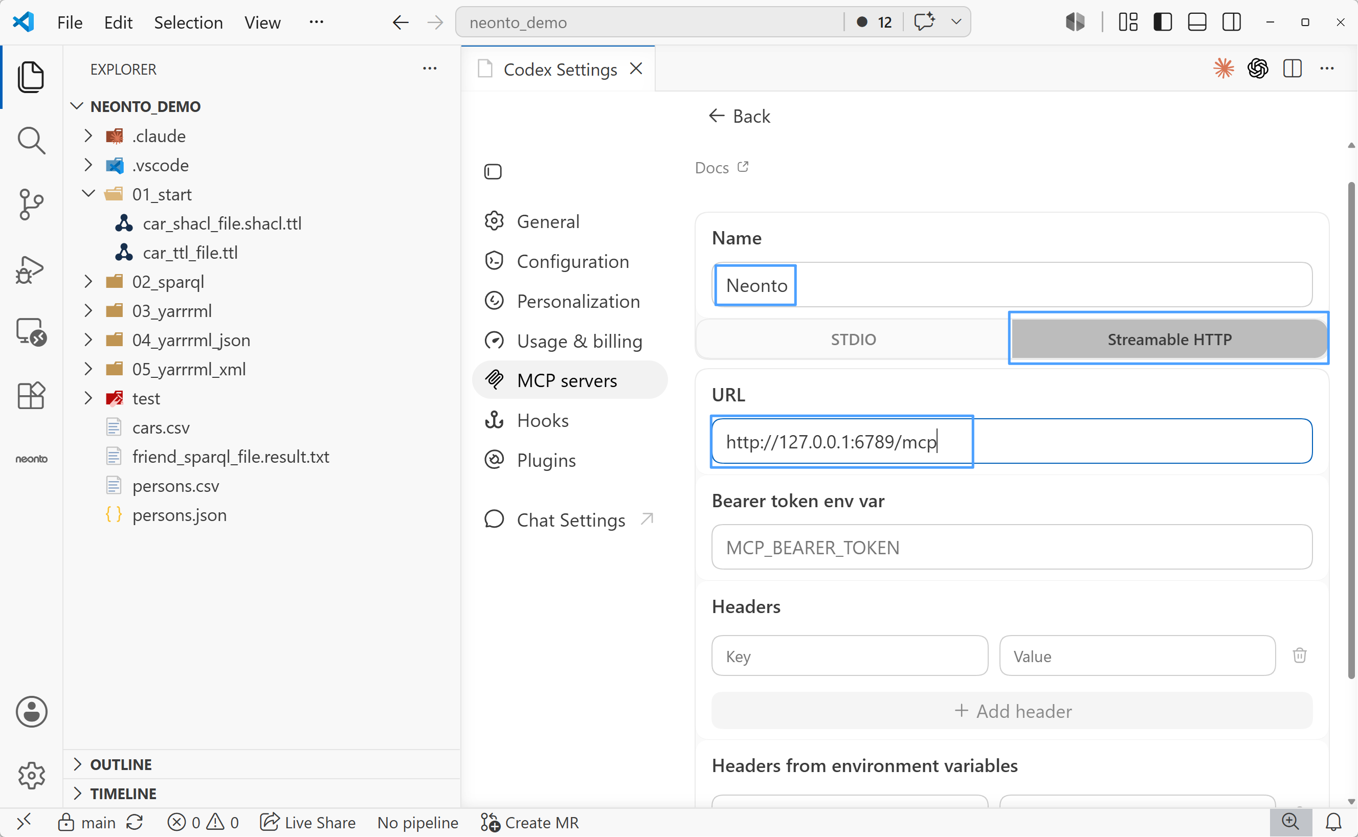Select the Codex Settings tab
This screenshot has height=837, width=1358.
pos(558,69)
